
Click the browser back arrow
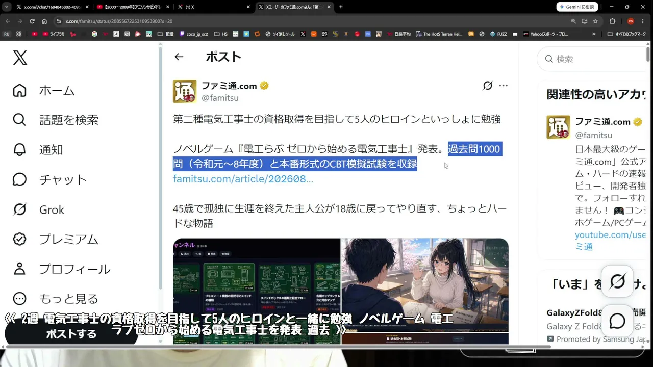(x=8, y=21)
